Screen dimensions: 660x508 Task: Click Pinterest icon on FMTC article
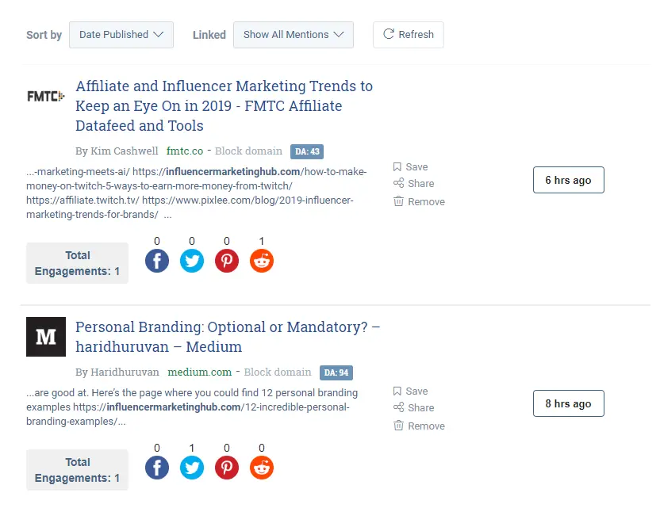[227, 261]
